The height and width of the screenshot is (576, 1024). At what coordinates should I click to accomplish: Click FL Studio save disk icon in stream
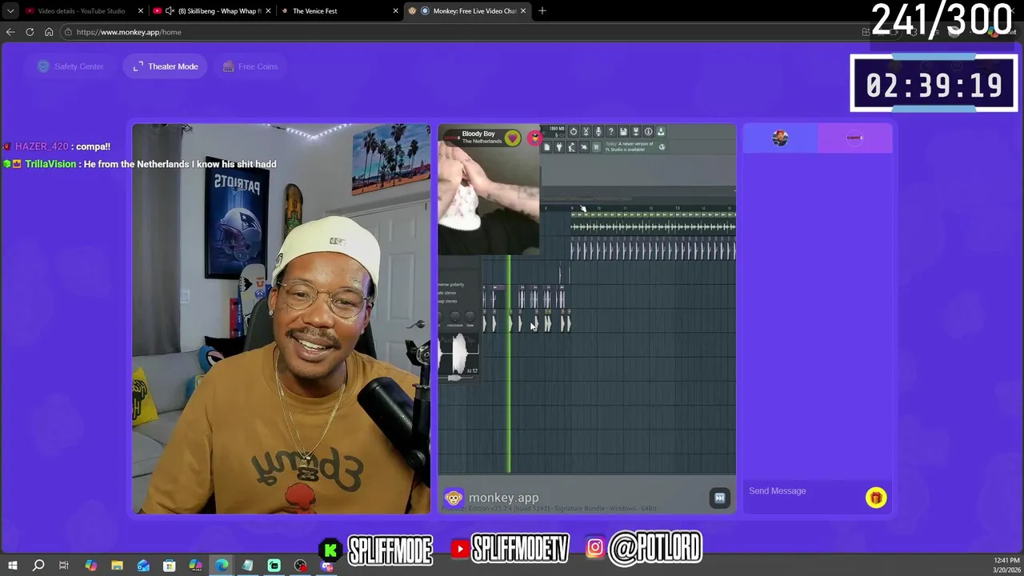(x=623, y=132)
